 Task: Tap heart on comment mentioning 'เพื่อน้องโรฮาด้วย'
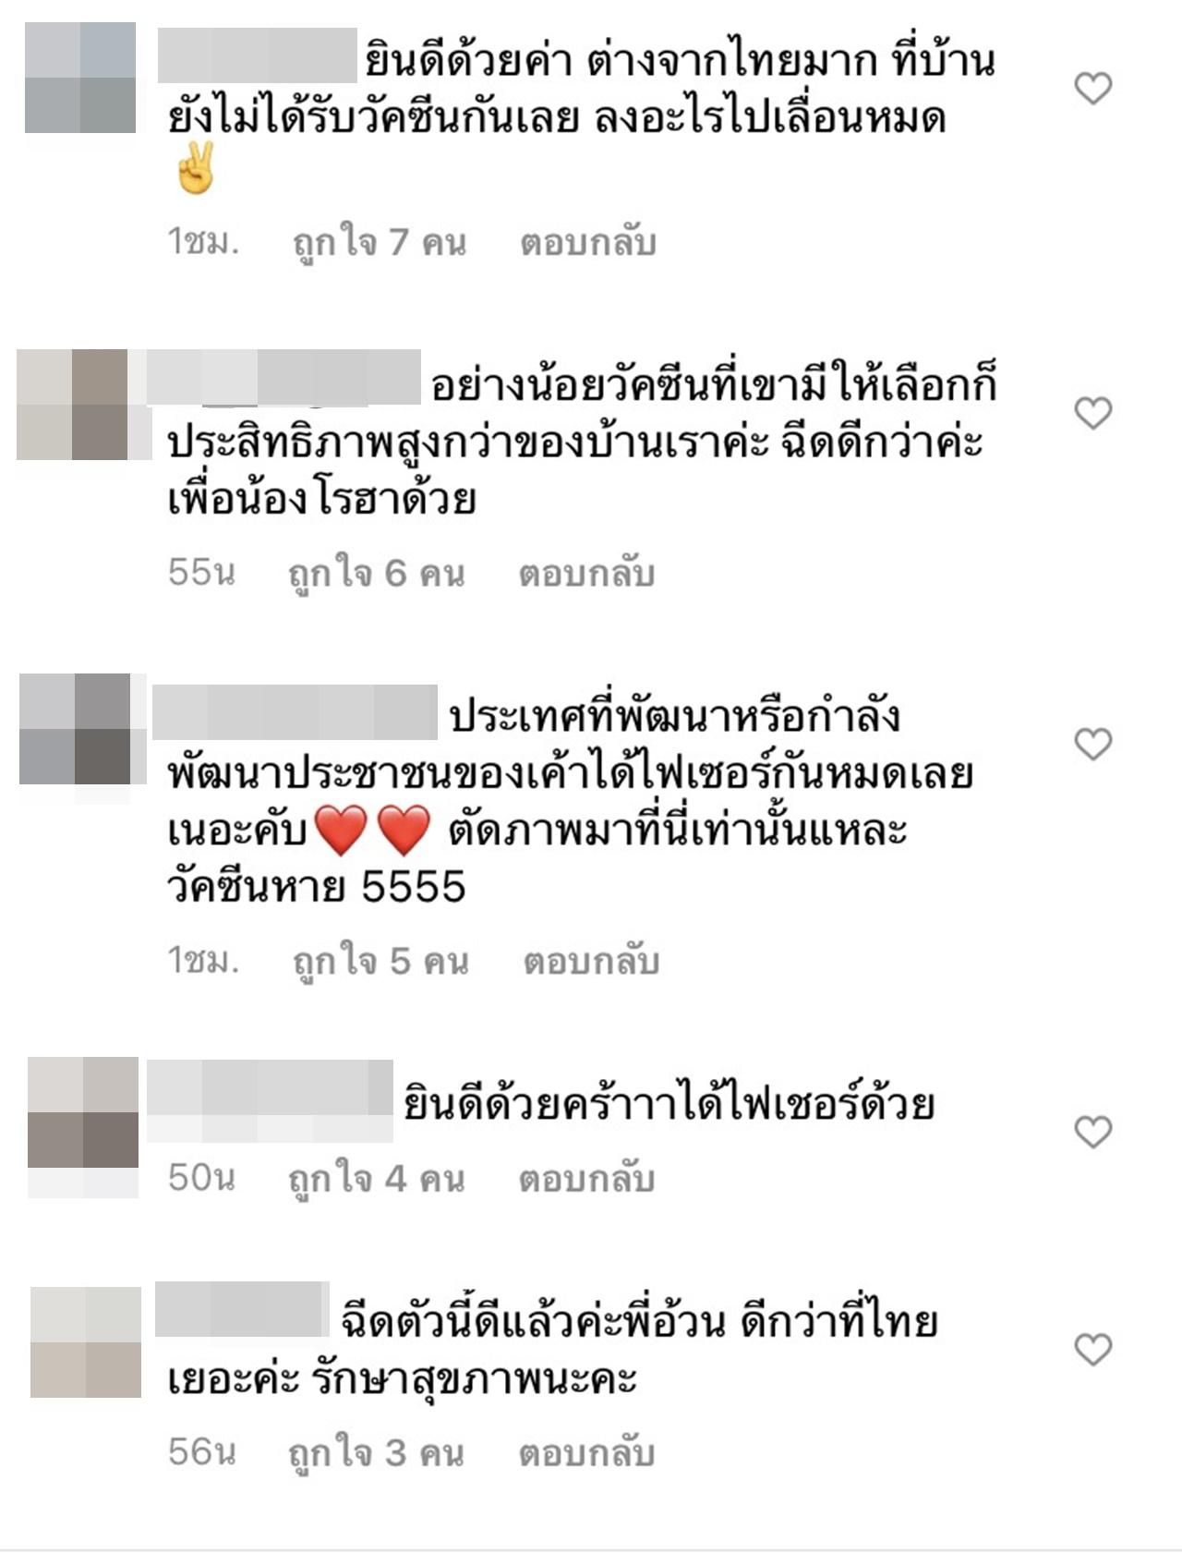point(1093,413)
